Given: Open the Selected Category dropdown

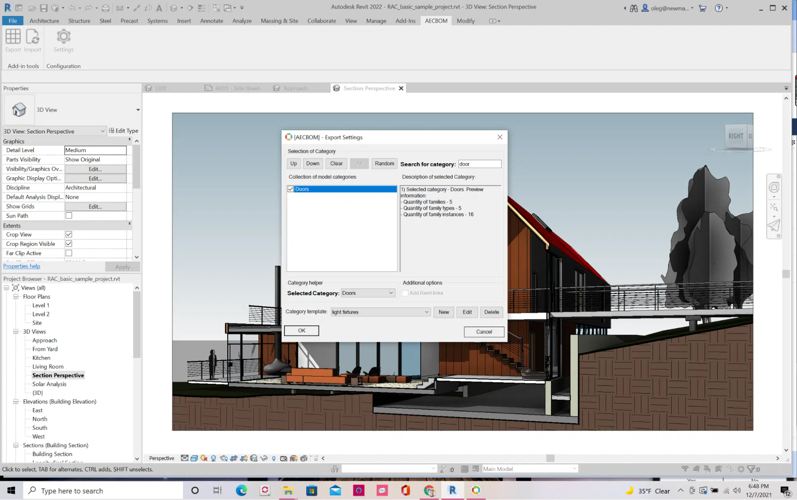Looking at the screenshot, I should (x=368, y=293).
